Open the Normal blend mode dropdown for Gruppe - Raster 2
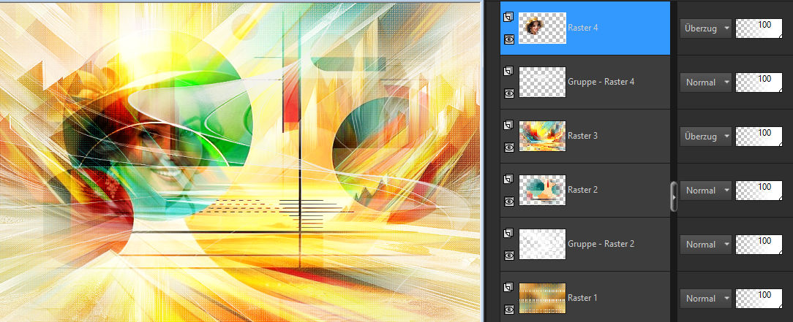The height and width of the screenshot is (322, 793). (705, 245)
